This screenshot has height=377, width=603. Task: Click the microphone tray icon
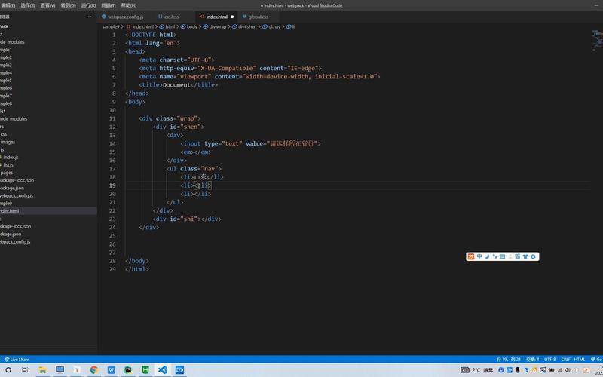[x=518, y=370]
